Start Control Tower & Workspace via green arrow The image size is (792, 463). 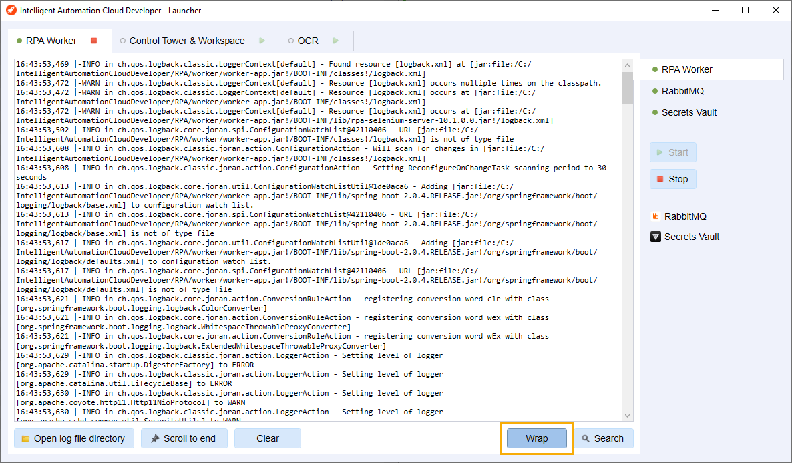(x=262, y=41)
